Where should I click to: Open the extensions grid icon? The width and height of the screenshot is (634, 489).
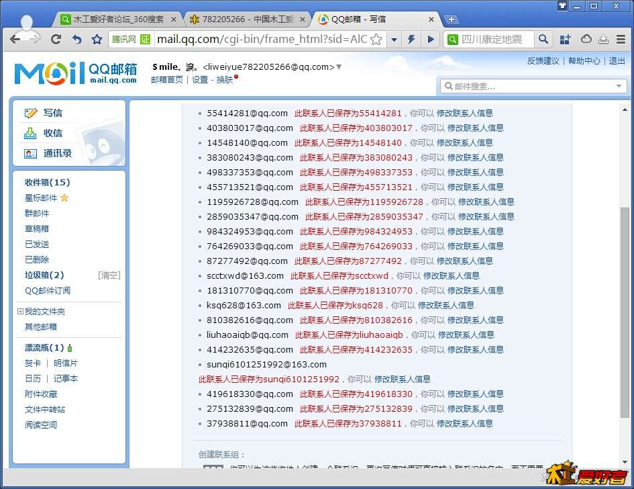(565, 39)
